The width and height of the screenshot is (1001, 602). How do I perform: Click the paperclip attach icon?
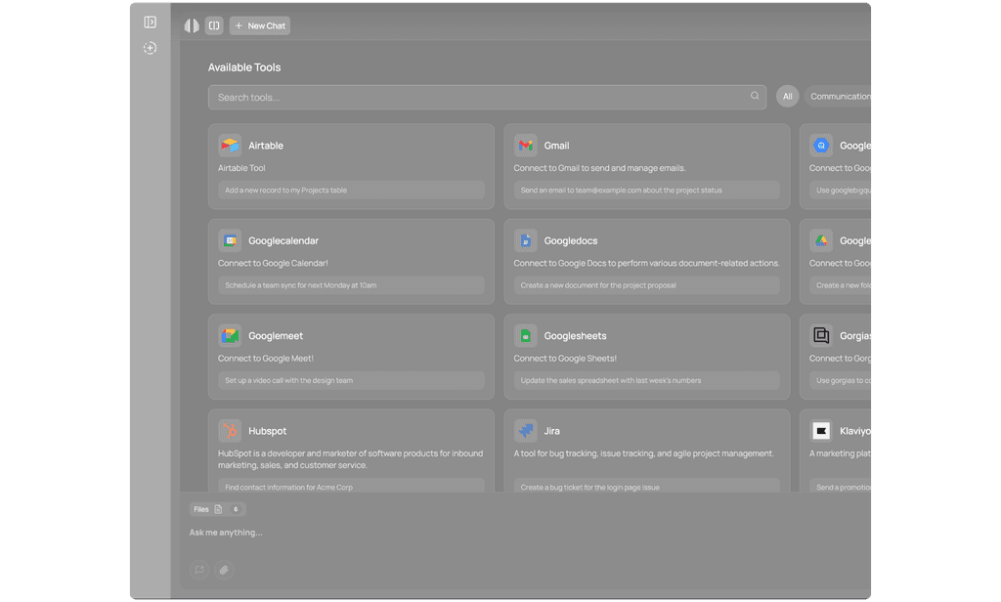click(224, 570)
